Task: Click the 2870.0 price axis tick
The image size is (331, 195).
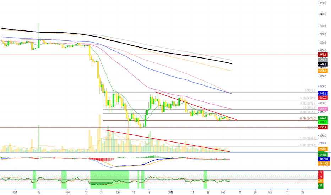Action: click(x=323, y=143)
